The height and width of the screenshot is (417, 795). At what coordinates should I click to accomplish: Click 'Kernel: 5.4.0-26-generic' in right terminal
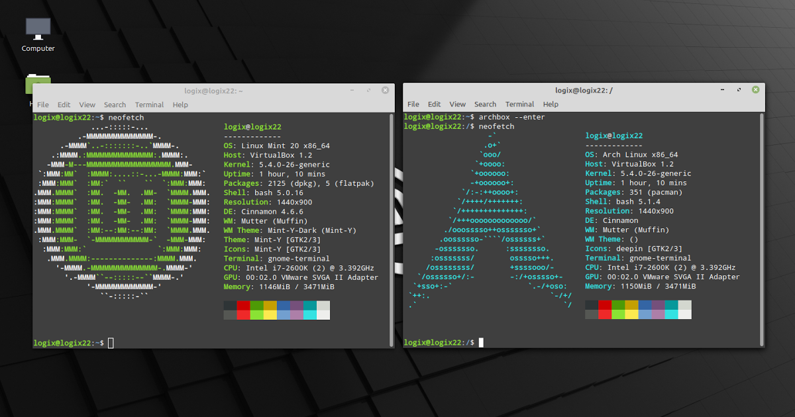638,173
